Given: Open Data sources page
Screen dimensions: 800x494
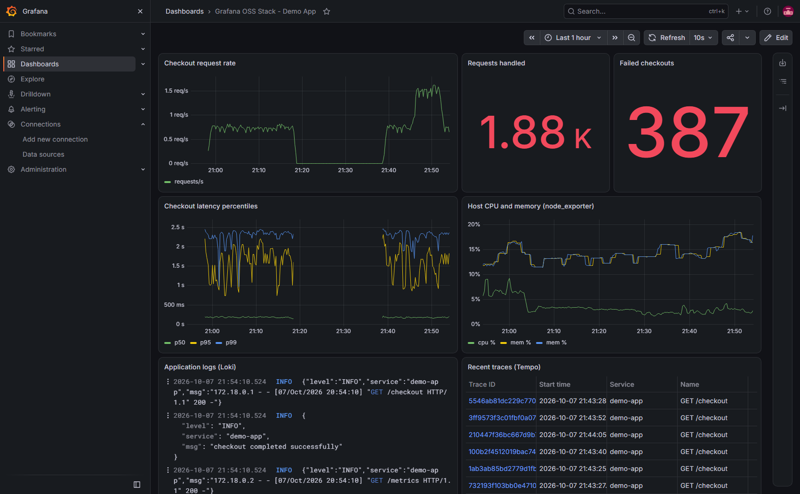Looking at the screenshot, I should click(x=43, y=154).
